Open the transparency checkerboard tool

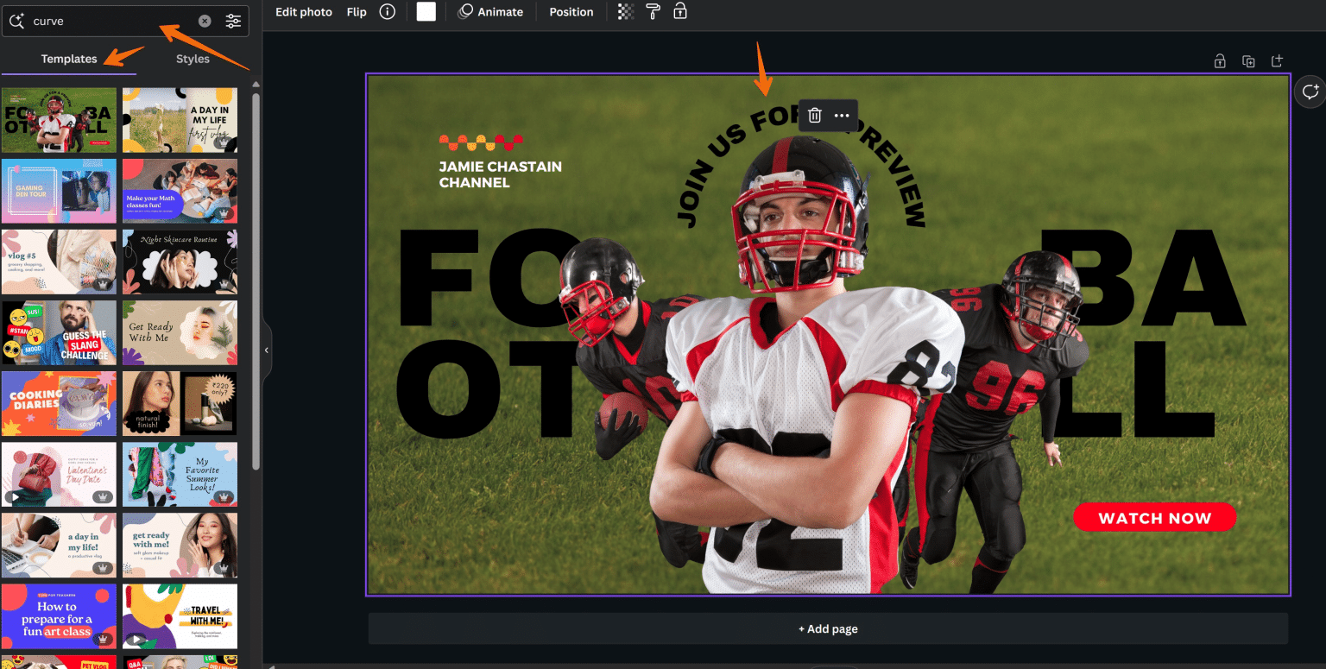pyautogui.click(x=626, y=12)
